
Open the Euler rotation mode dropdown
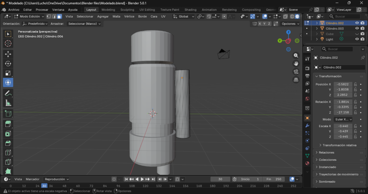343,119
